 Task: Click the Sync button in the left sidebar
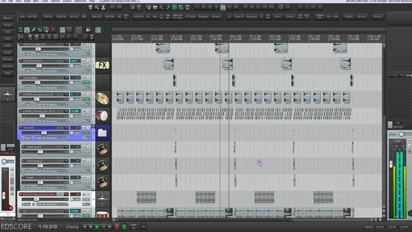point(7,32)
